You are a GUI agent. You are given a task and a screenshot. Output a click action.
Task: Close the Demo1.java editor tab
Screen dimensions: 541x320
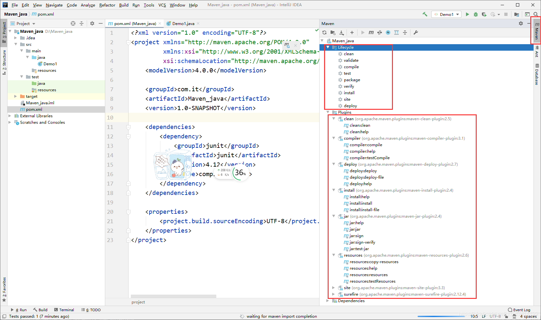(x=198, y=23)
